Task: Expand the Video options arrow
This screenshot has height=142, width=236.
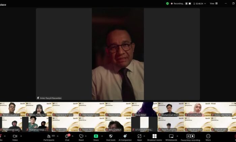Action: point(21,136)
